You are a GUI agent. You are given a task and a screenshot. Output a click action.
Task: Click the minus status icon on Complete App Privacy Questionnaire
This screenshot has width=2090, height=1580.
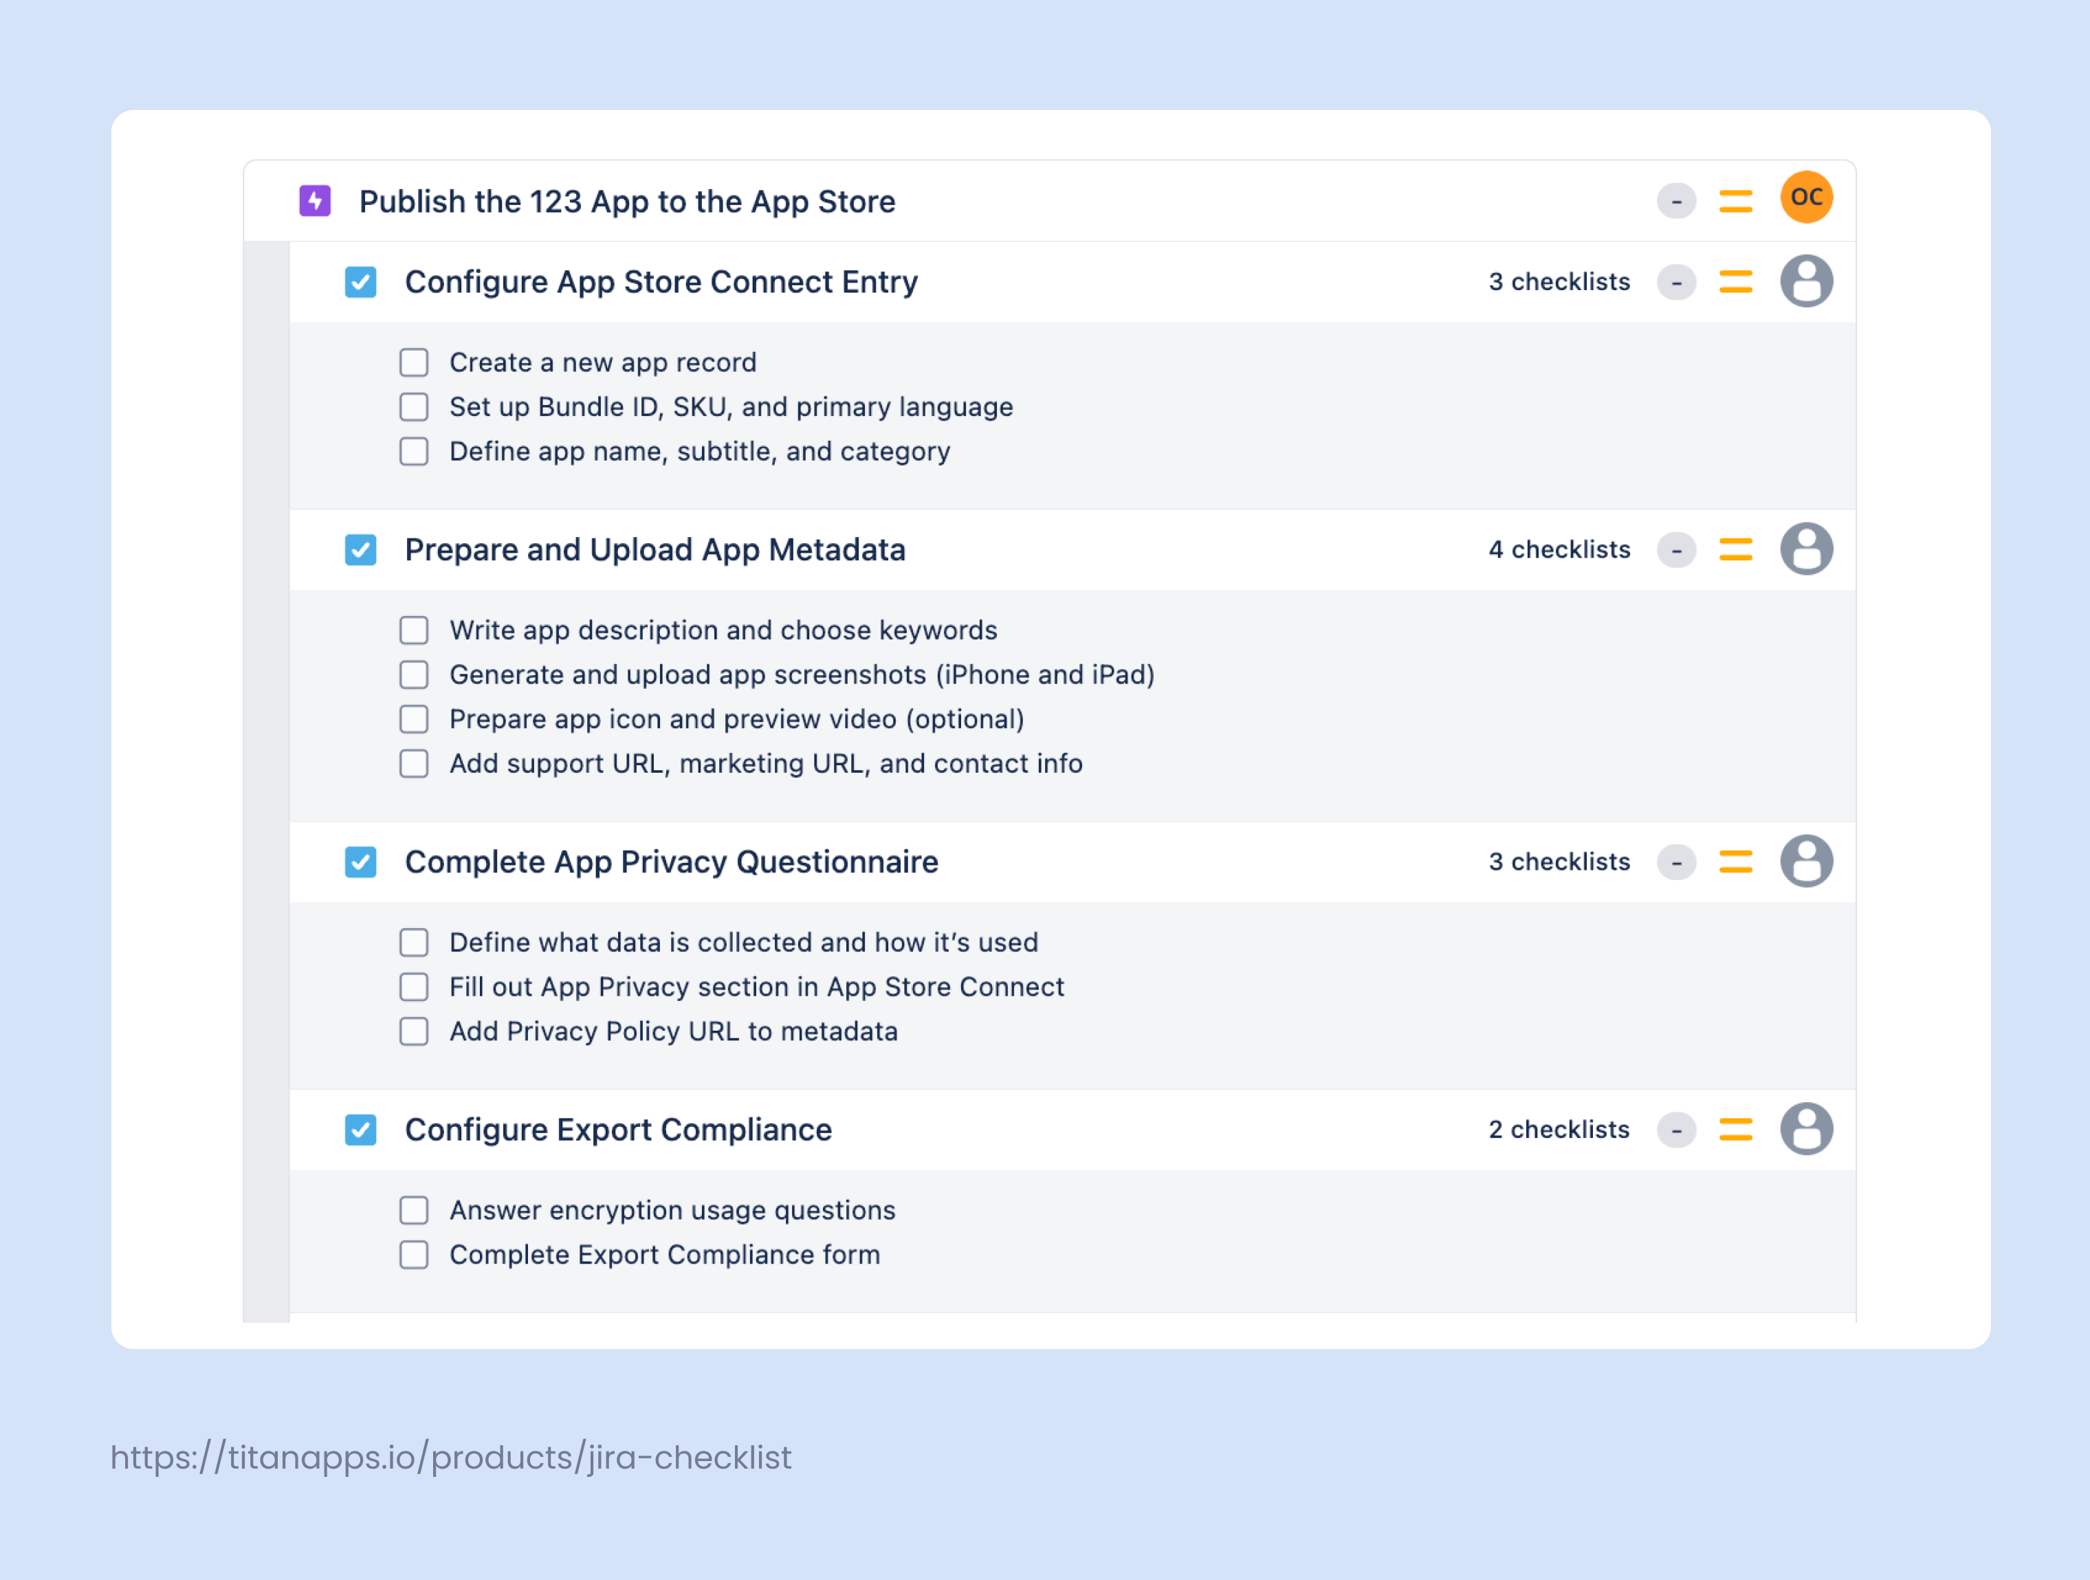pyautogui.click(x=1676, y=861)
